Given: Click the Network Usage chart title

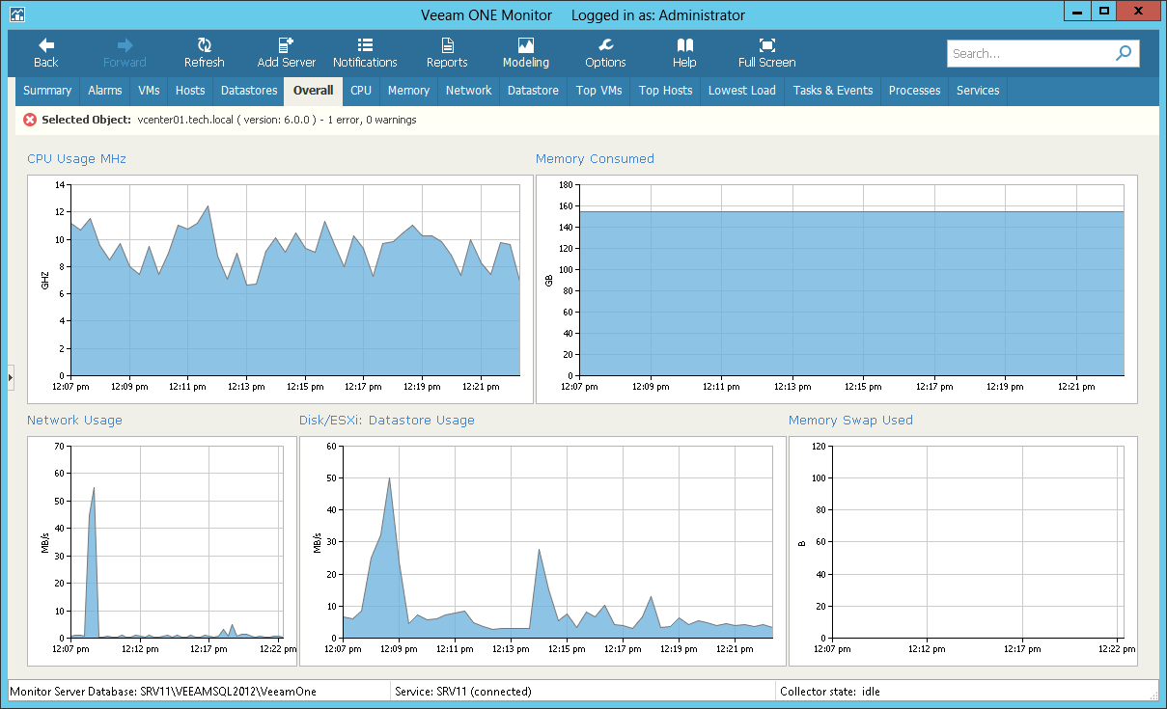Looking at the screenshot, I should [x=74, y=421].
